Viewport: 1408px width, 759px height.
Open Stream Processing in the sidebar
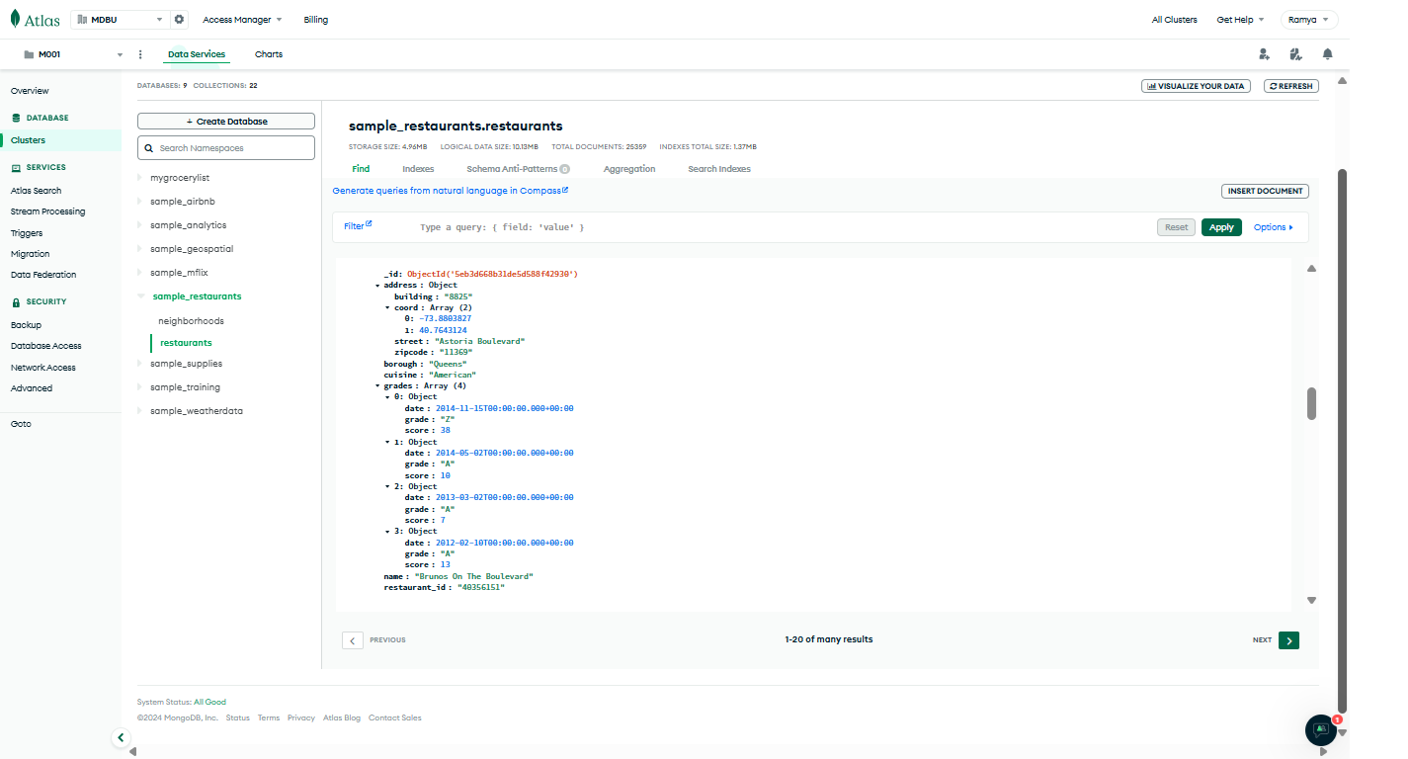(47, 211)
